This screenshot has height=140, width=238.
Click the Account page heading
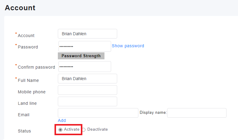tap(20, 8)
